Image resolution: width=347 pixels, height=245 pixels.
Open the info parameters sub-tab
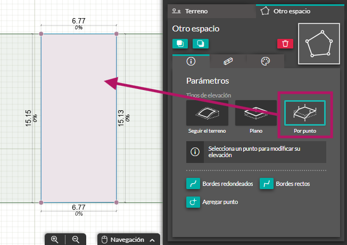point(191,61)
